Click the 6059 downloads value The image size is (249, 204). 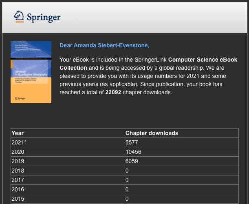click(132, 161)
